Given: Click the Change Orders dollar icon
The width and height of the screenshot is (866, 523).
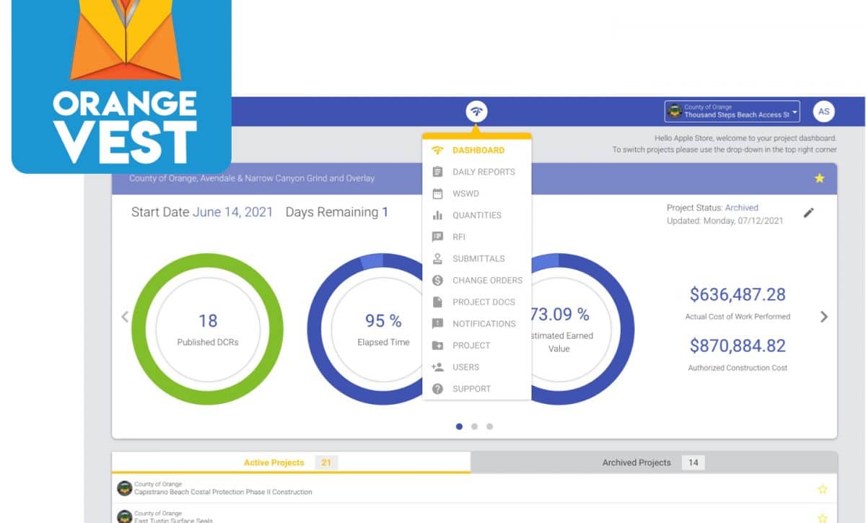Looking at the screenshot, I should [x=437, y=280].
